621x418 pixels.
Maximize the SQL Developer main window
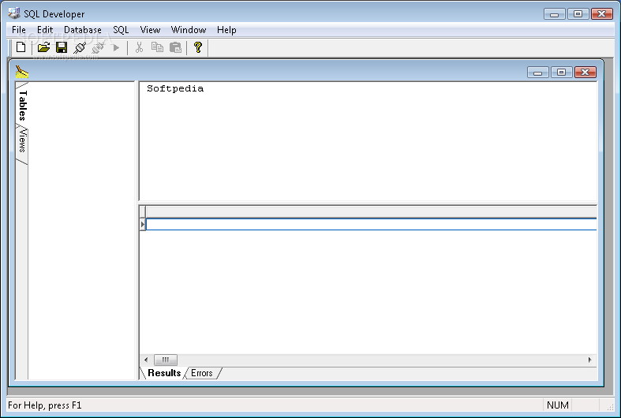578,14
